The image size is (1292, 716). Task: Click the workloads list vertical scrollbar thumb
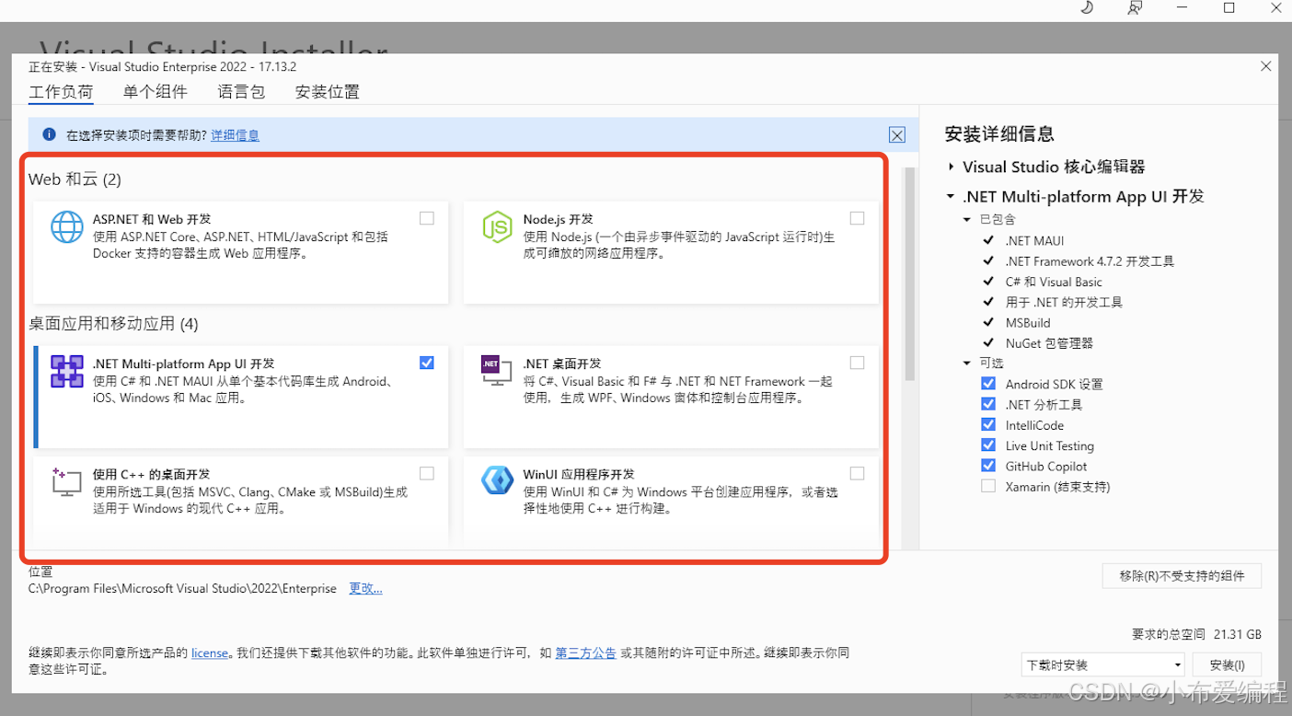[x=910, y=273]
